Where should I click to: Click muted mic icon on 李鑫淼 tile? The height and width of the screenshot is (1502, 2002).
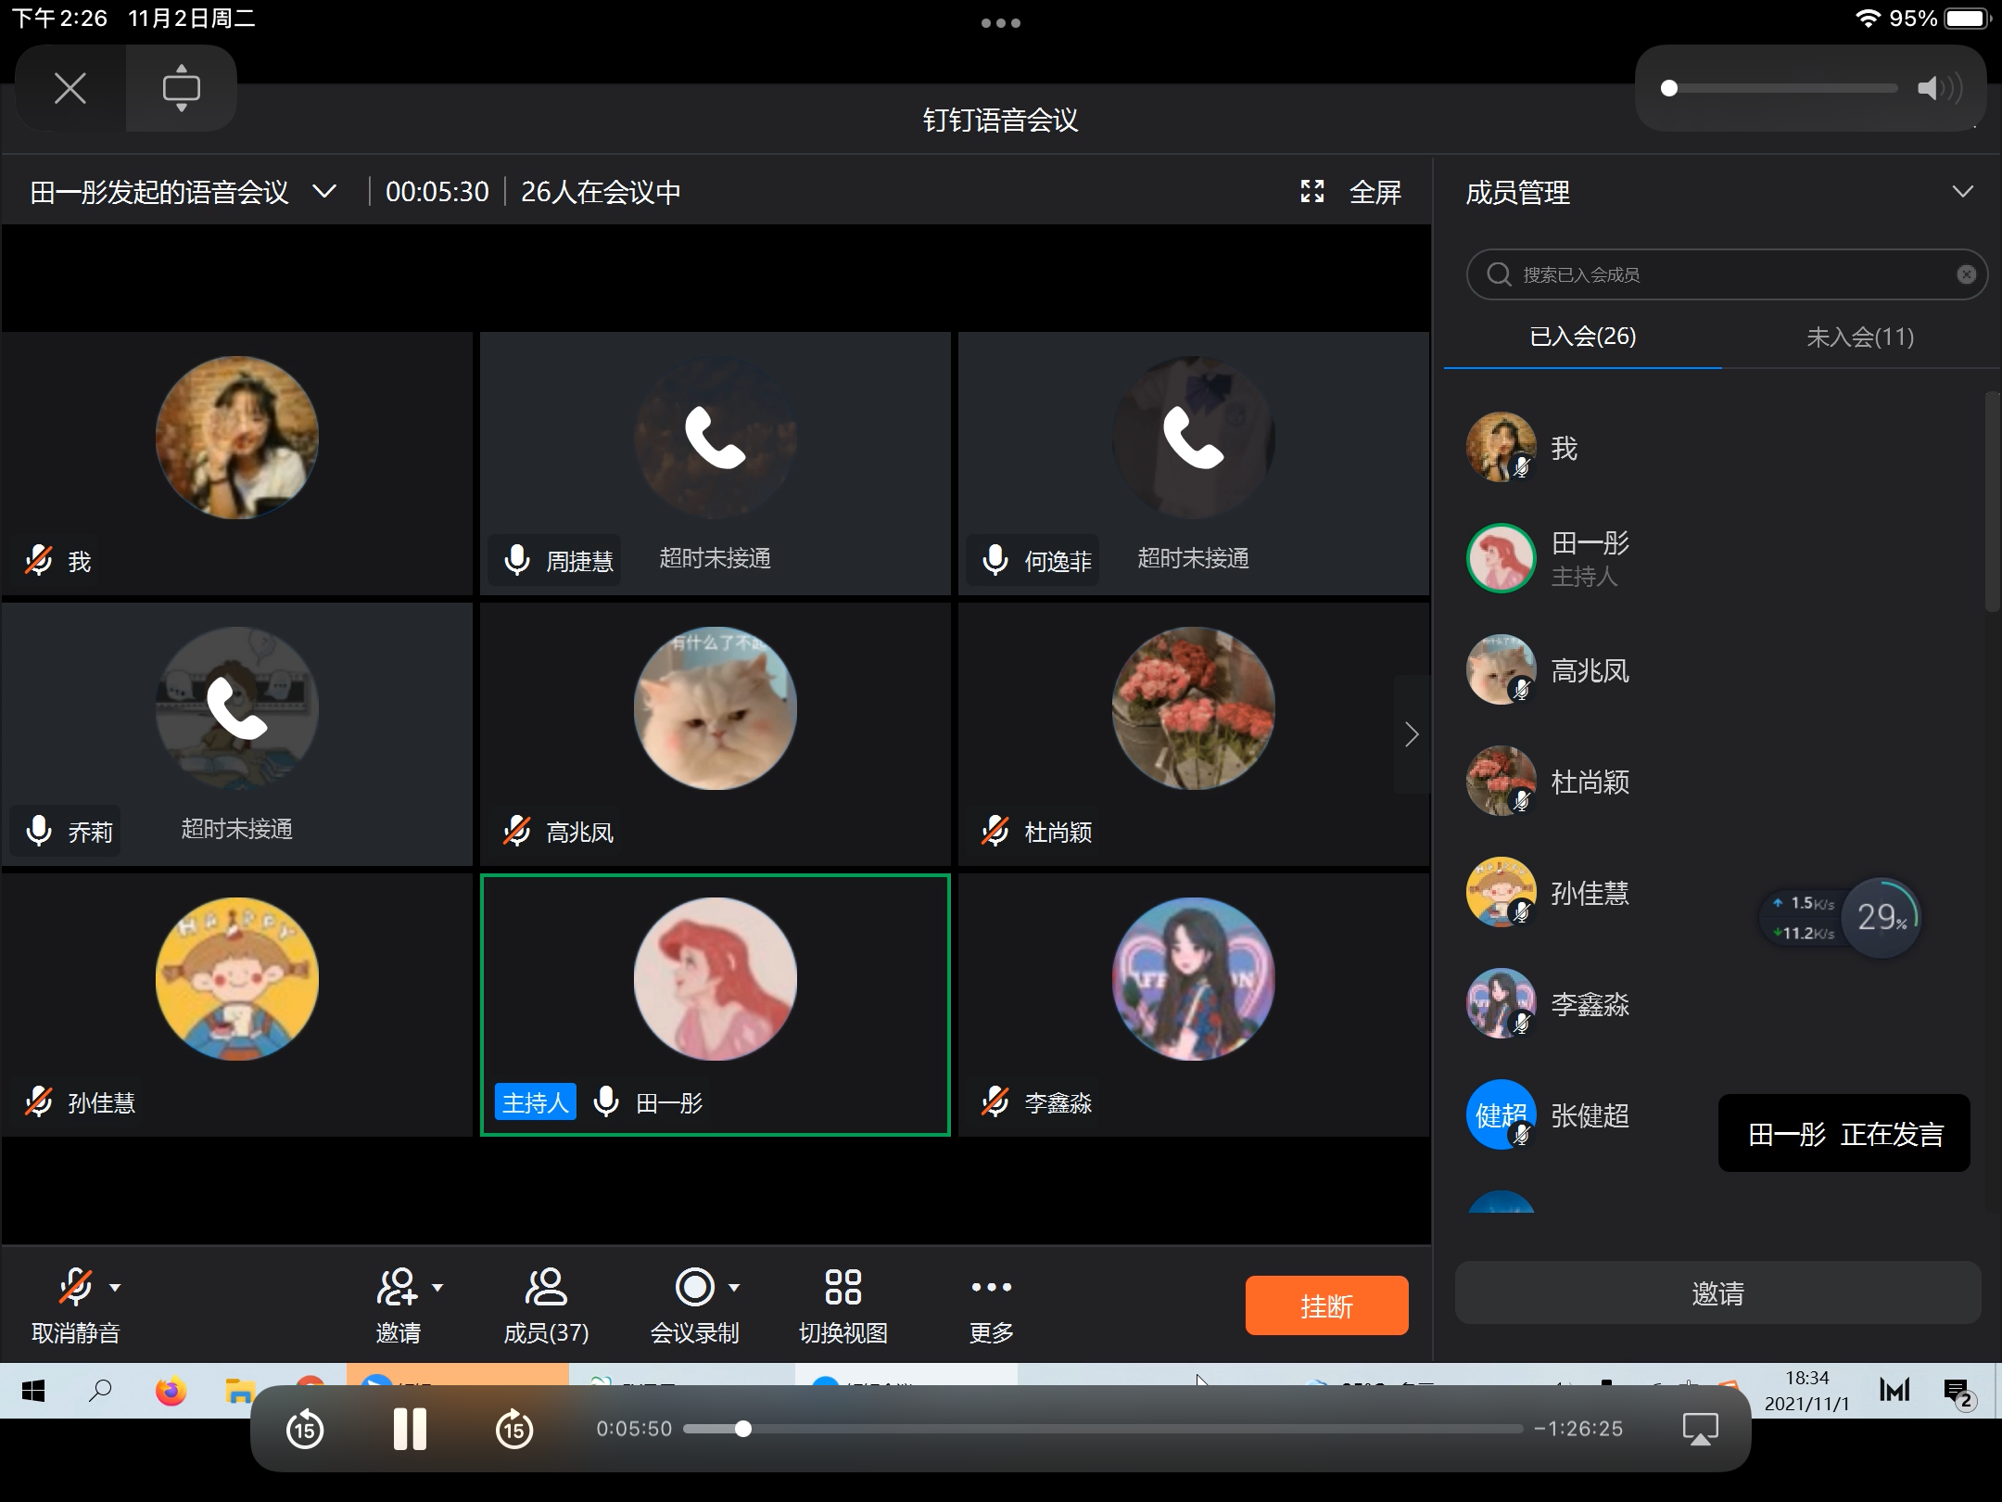[995, 1101]
